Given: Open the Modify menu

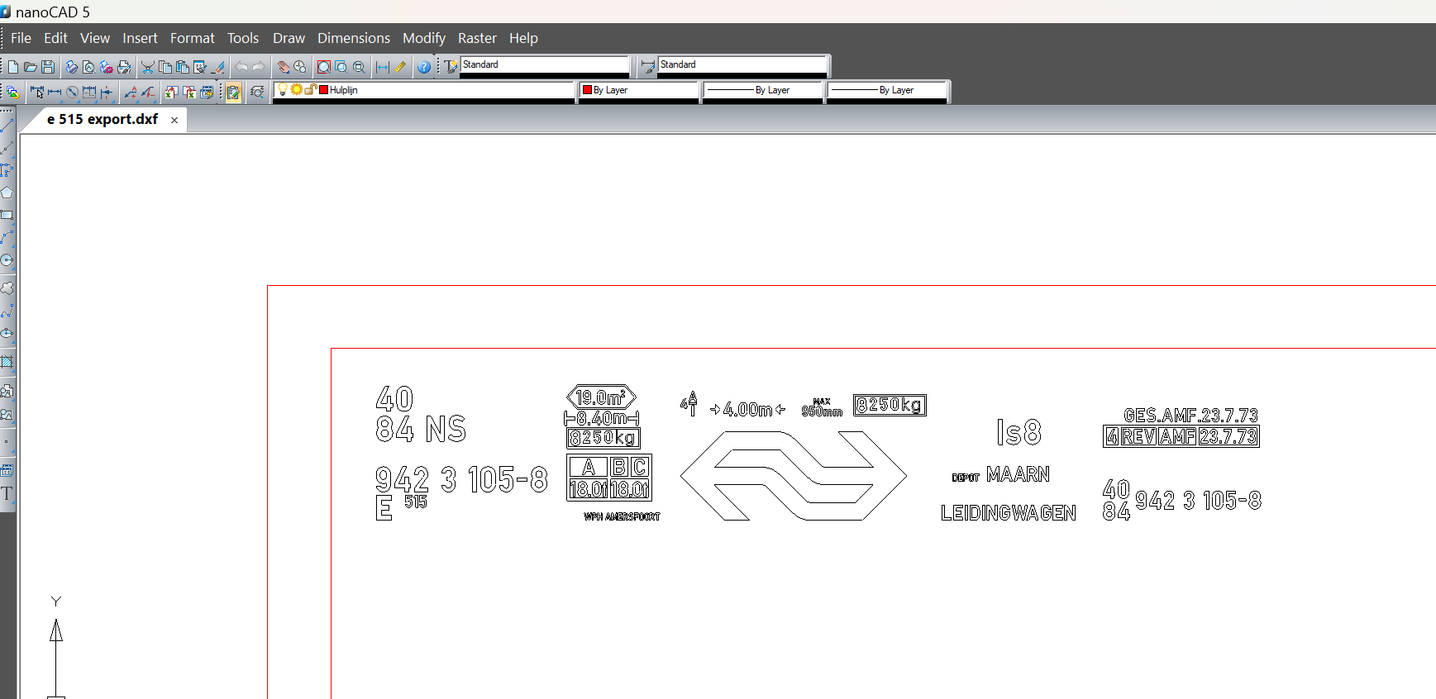Looking at the screenshot, I should coord(424,38).
